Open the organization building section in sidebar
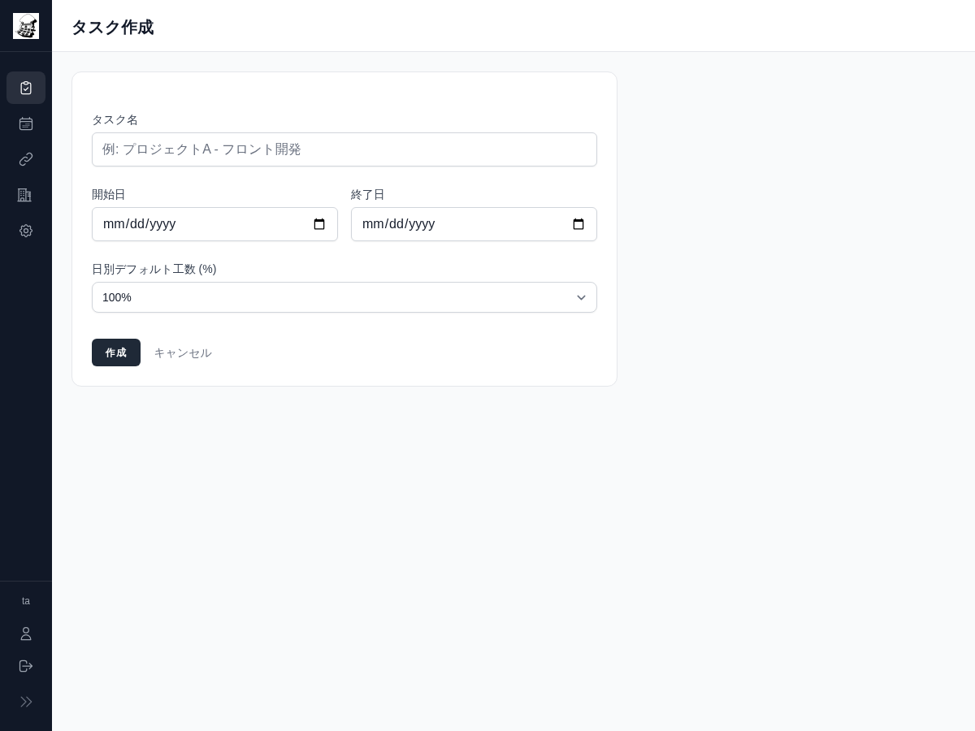This screenshot has height=731, width=975. pyautogui.click(x=26, y=195)
